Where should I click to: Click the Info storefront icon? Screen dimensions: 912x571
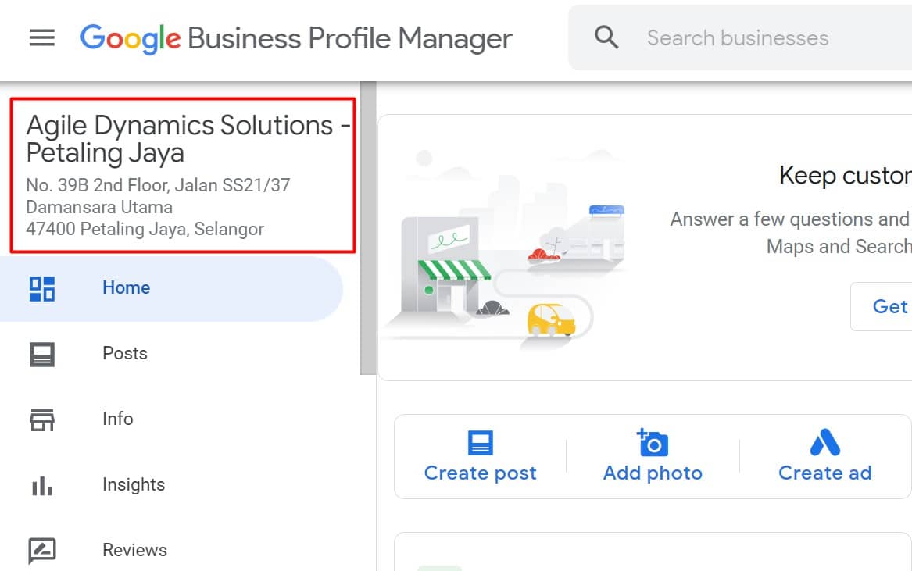coord(42,419)
